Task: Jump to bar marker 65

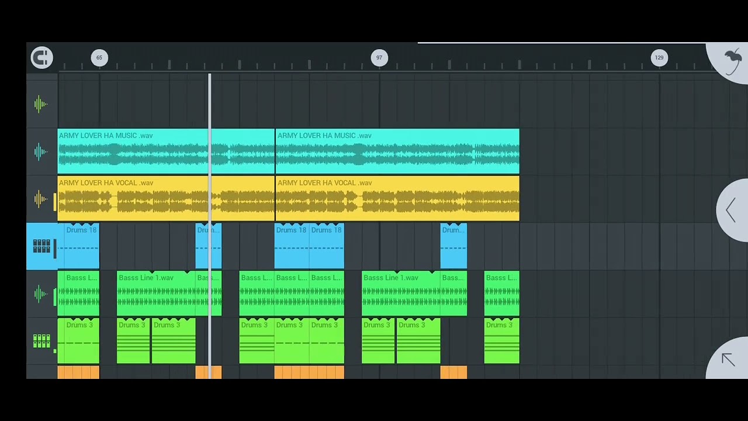Action: click(x=99, y=57)
